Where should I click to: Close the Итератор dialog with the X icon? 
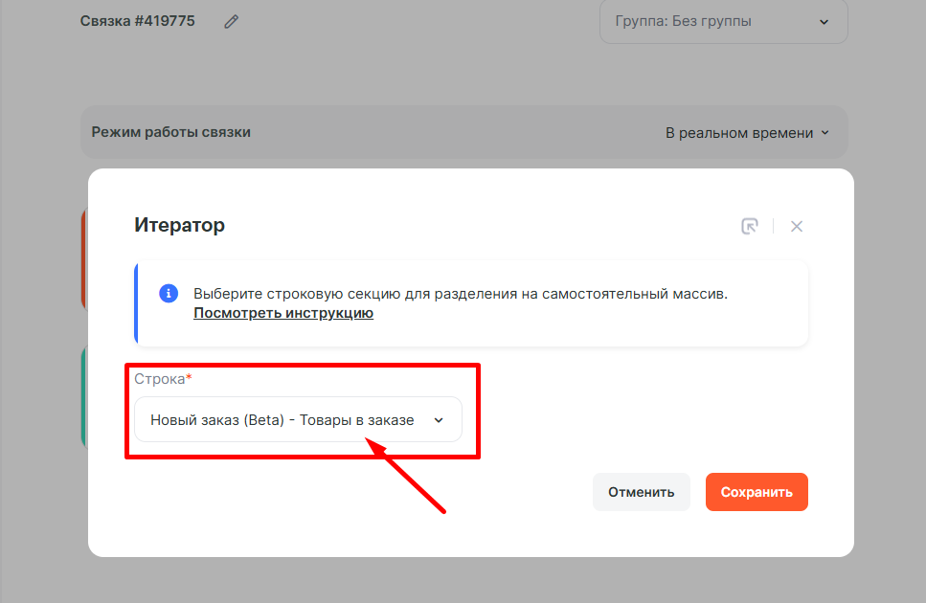click(x=797, y=227)
